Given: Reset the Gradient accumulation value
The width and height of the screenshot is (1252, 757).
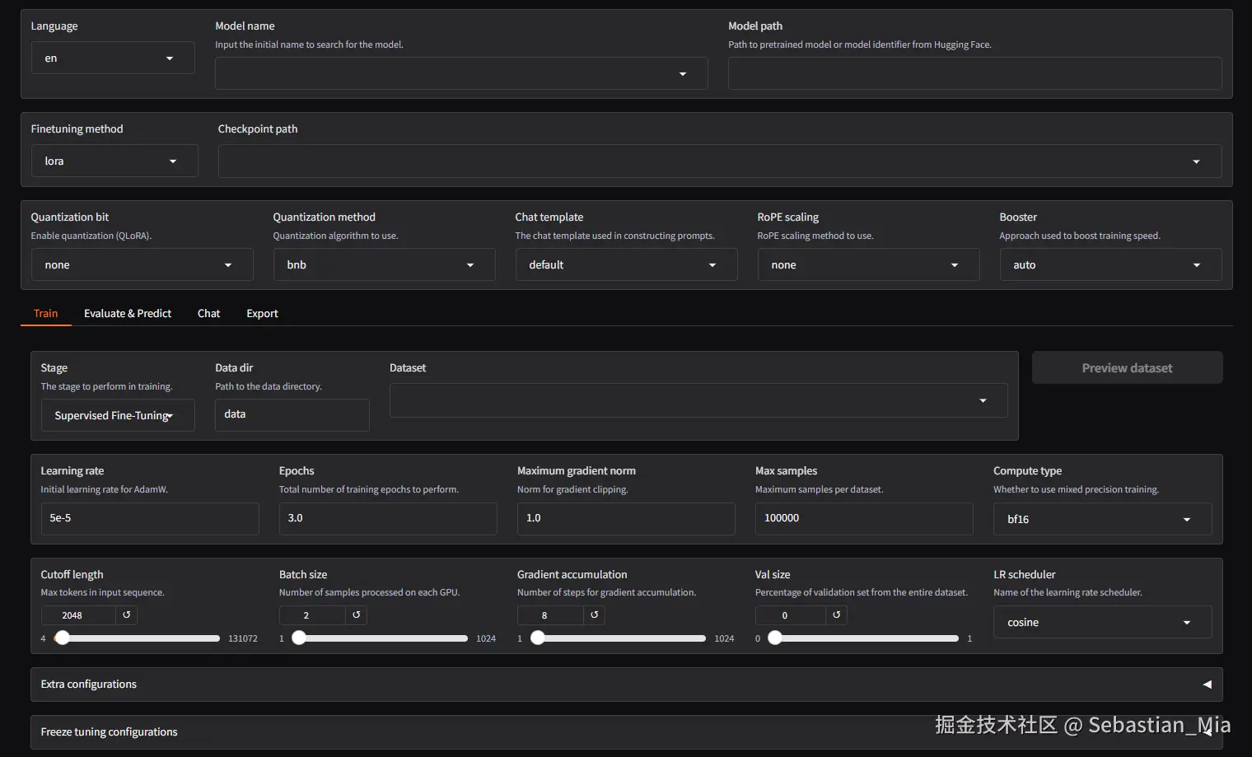Looking at the screenshot, I should tap(595, 615).
